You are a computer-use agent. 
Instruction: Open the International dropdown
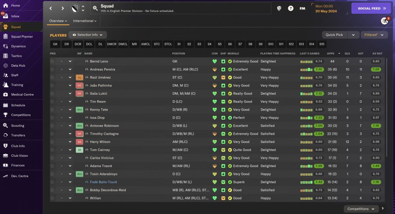(x=85, y=21)
